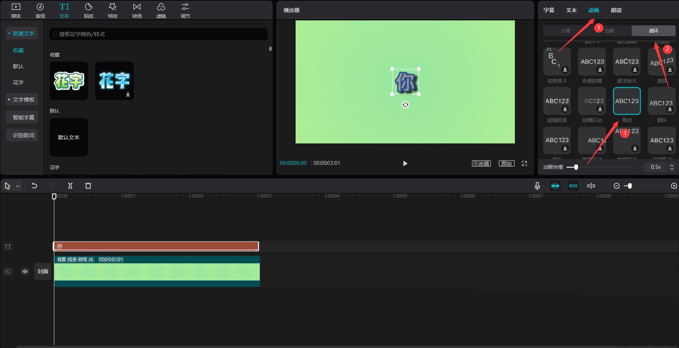Toggle timeline magnetic snap button
This screenshot has height=348, width=679.
tap(555, 186)
